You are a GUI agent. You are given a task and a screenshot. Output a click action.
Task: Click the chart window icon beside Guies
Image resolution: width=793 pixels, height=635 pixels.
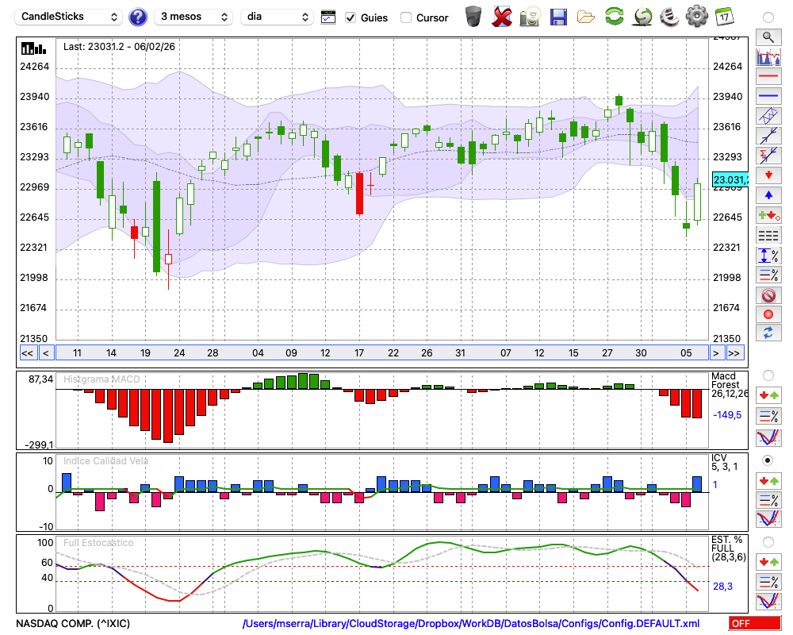(328, 17)
